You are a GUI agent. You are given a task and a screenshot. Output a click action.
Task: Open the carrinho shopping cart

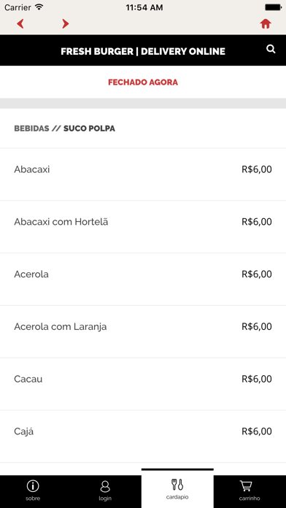pos(250,490)
